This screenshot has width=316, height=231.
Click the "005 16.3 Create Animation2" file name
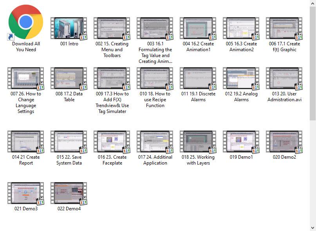click(x=242, y=47)
